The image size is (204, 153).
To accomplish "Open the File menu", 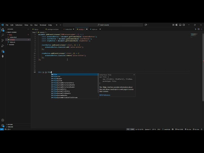I will (7, 25).
